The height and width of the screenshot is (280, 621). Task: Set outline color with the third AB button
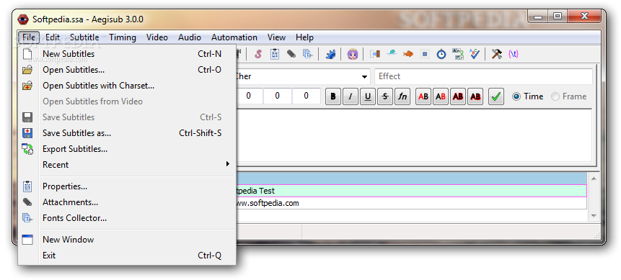(x=458, y=96)
